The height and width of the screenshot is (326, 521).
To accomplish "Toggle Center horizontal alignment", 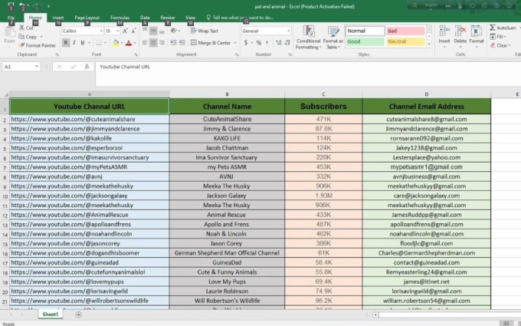I will point(153,43).
